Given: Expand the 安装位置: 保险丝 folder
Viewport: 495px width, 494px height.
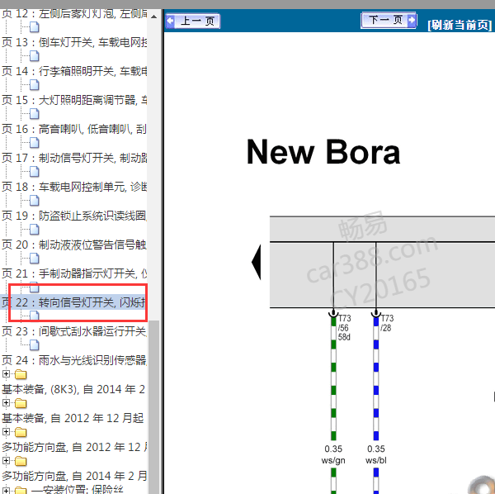Looking at the screenshot, I should 6,491.
